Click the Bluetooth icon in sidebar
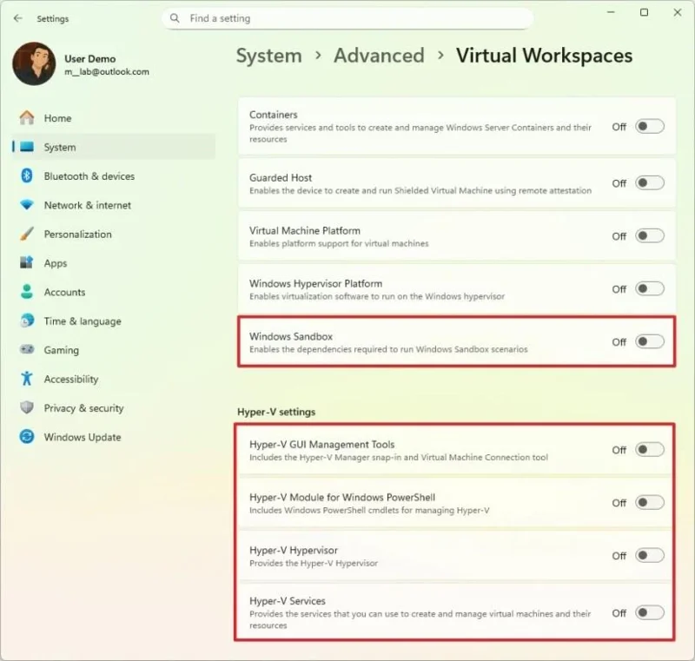Screen dimensions: 695x661 coord(27,175)
